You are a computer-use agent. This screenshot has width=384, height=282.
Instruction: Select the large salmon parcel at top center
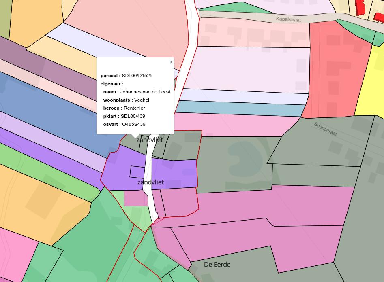[x=130, y=24]
